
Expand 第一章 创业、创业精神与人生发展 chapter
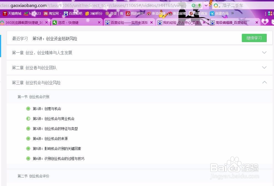pos(264,52)
